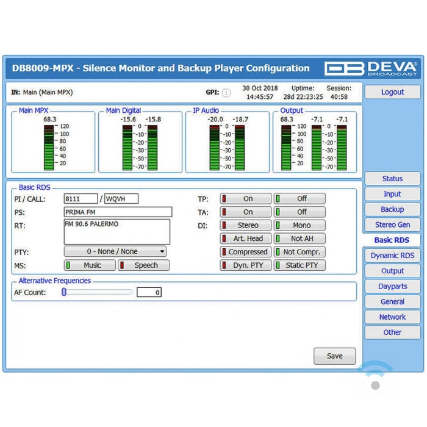Turn TA Off
The height and width of the screenshot is (427, 427).
pos(300,212)
